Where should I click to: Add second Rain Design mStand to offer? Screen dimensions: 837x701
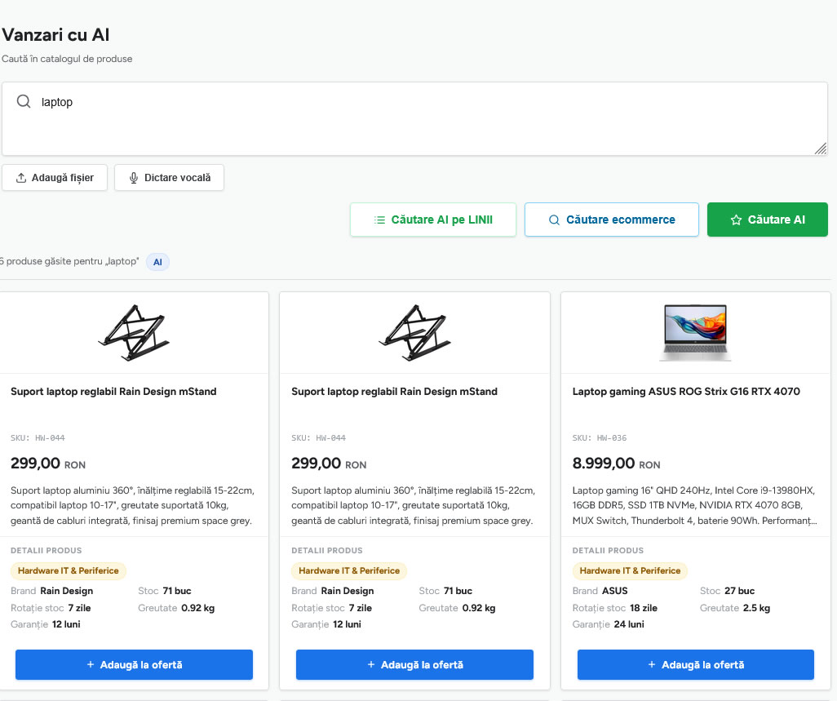pos(414,665)
